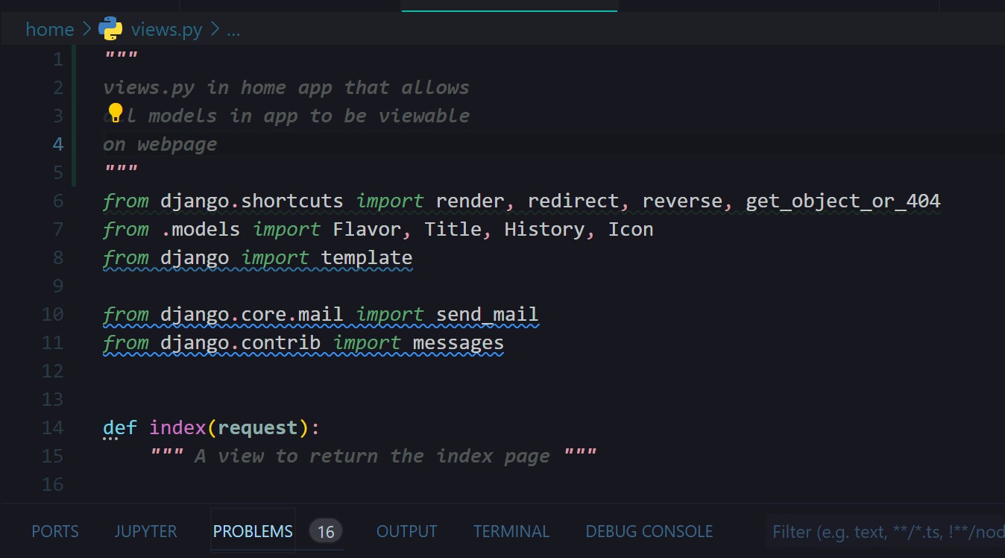Click django.shortcuts module on line 6
This screenshot has width=1005, height=558.
252,201
